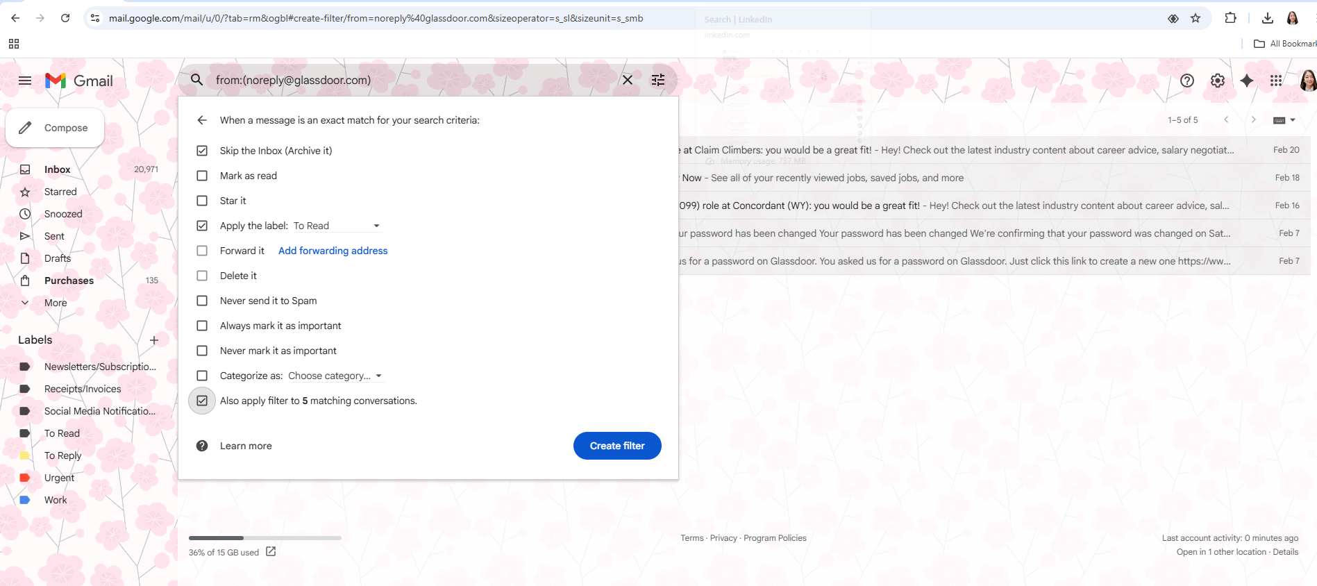Viewport: 1317px width, 586px height.
Task: Open the Support help icon
Action: pyautogui.click(x=1187, y=81)
